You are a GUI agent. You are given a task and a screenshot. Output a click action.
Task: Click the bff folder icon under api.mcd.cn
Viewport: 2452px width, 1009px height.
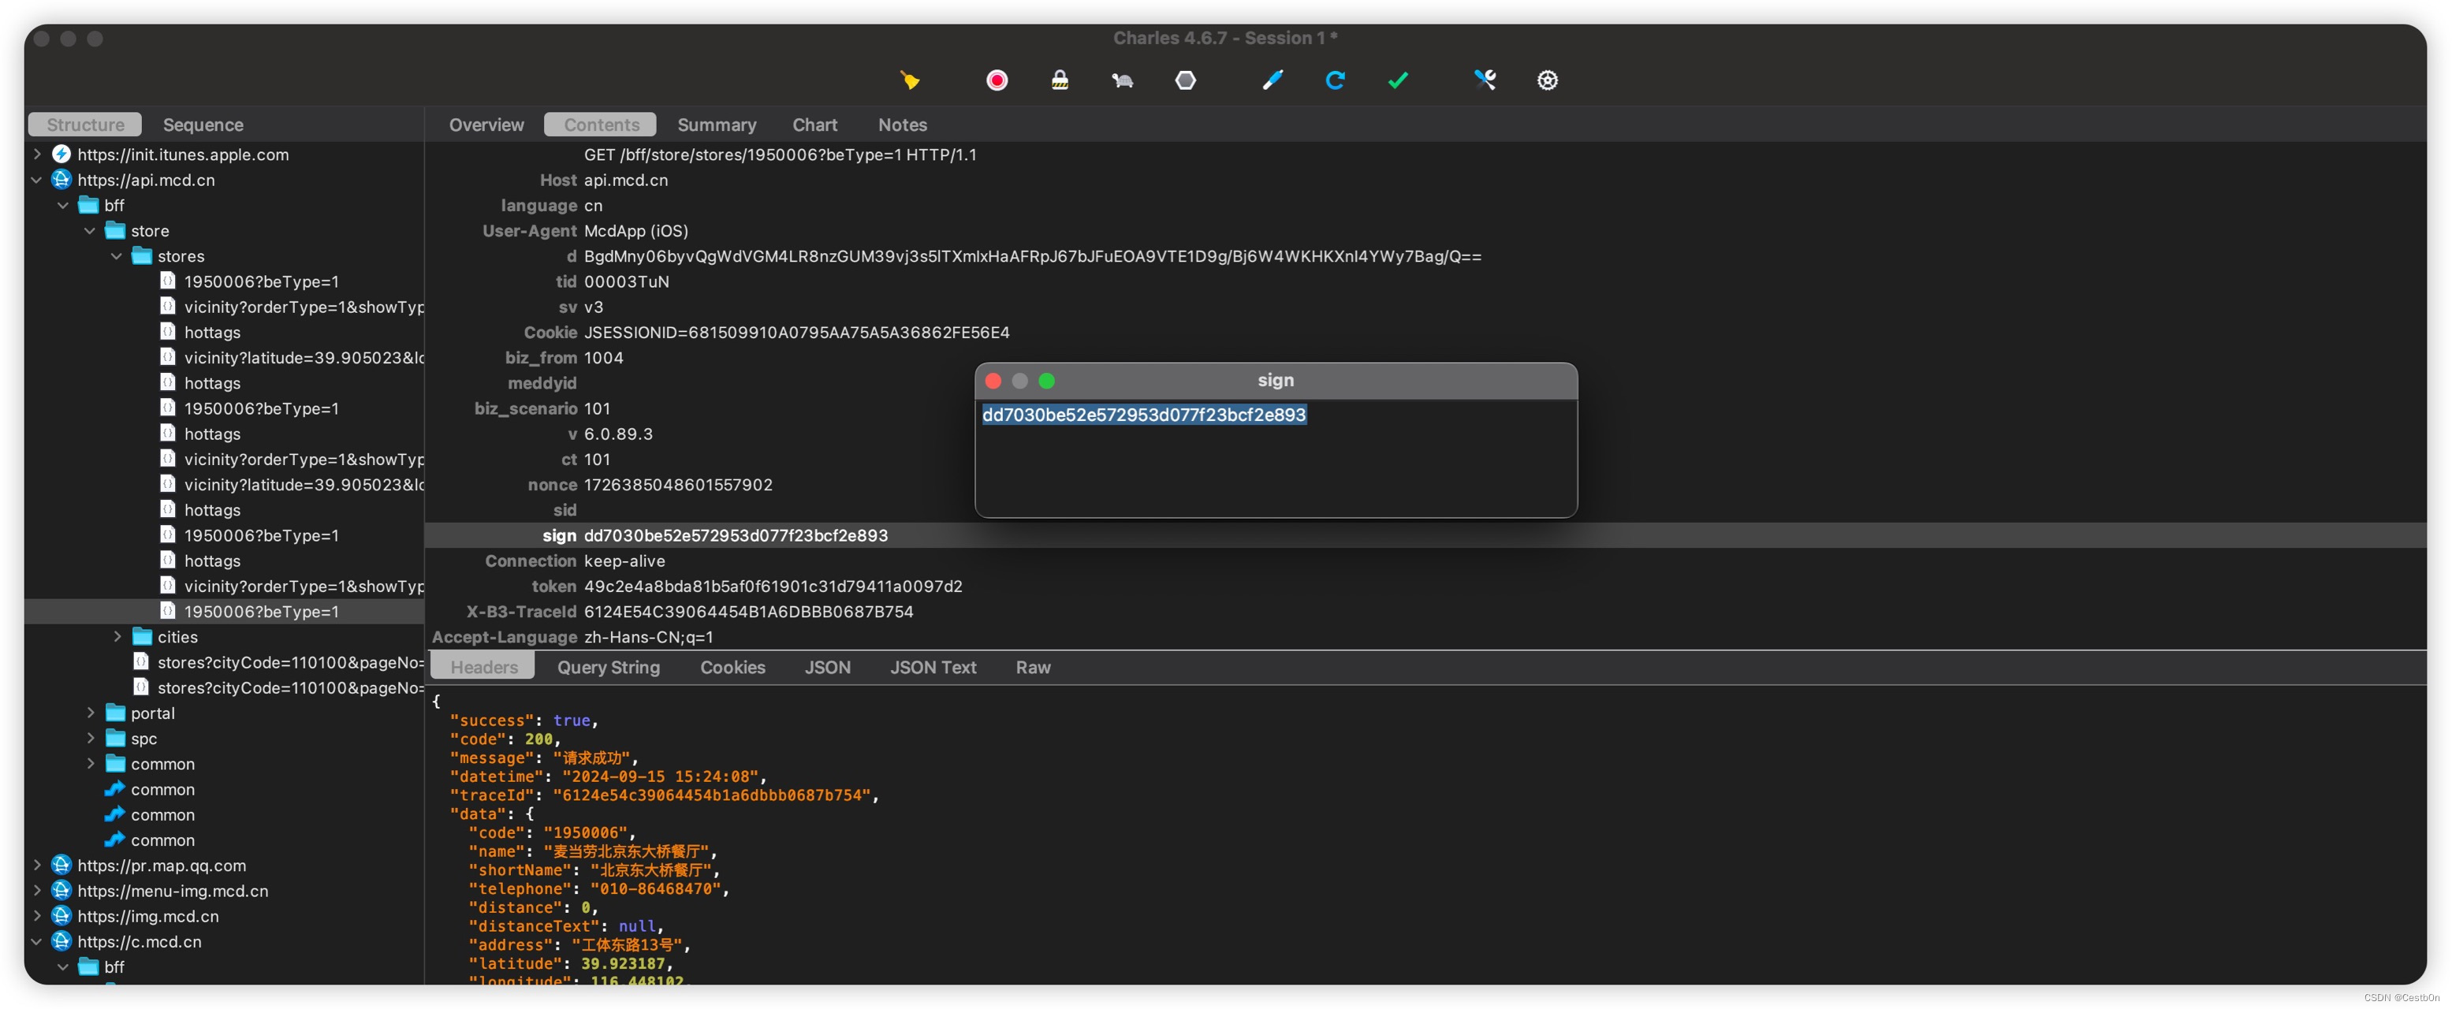point(88,205)
